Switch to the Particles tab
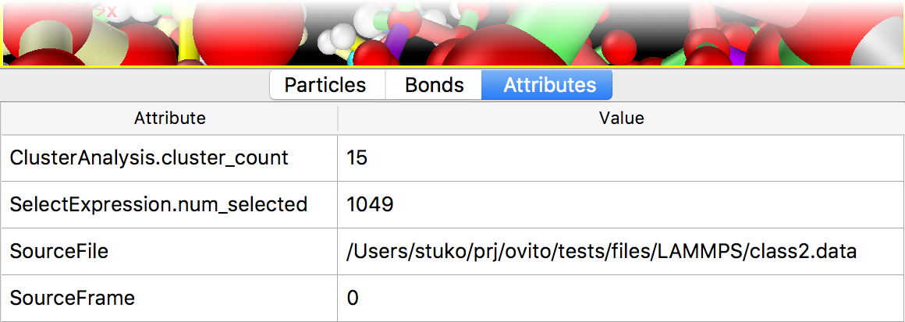 pyautogui.click(x=325, y=85)
